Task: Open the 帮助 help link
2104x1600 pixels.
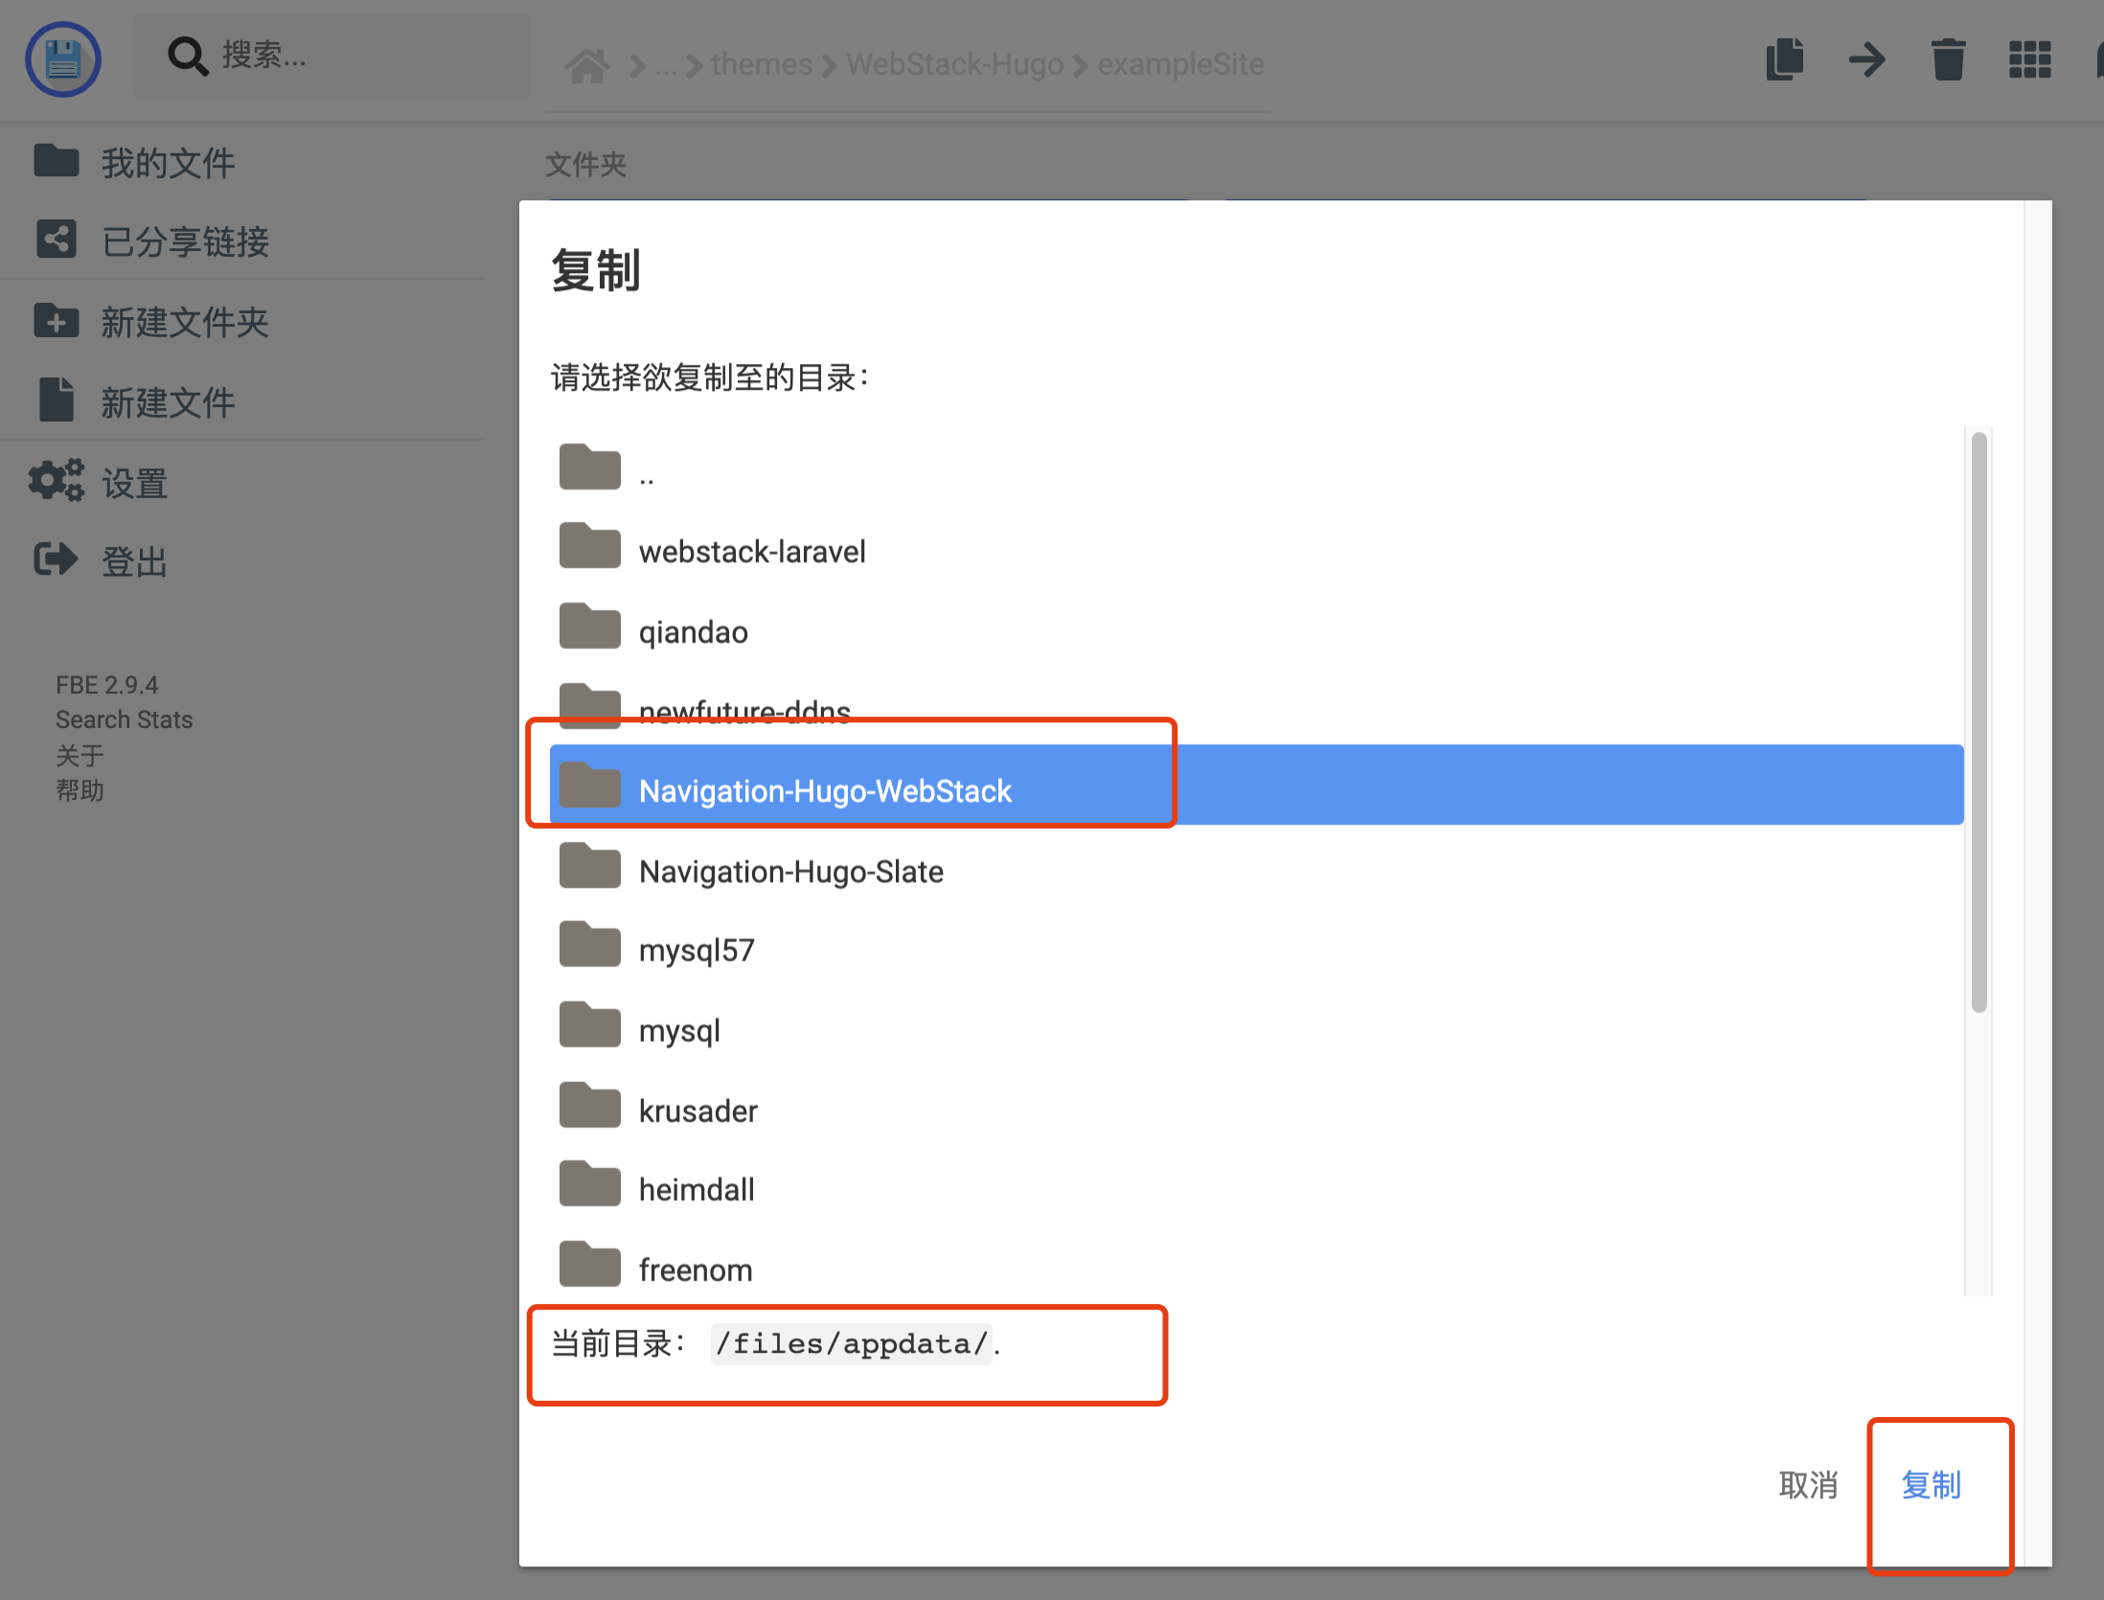Action: 80,790
